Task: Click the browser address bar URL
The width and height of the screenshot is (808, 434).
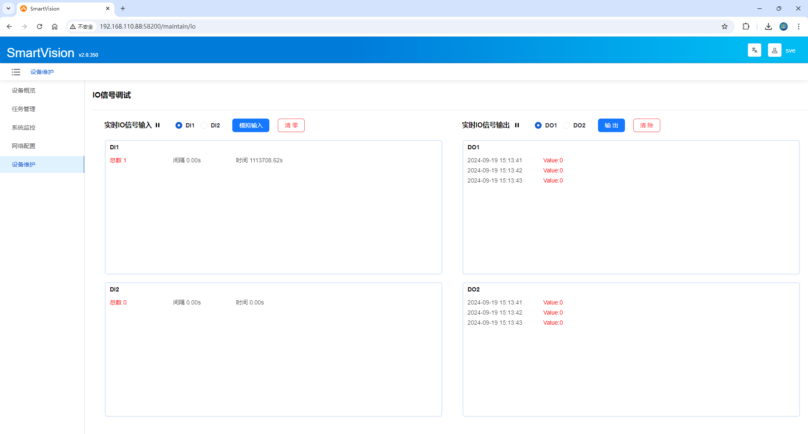Action: point(148,26)
